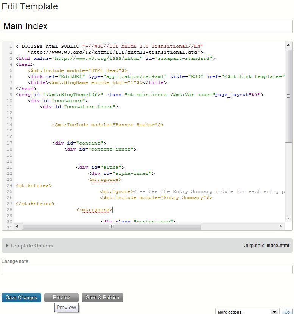Open the More actions dropdown
294x314 pixels.
(247, 312)
